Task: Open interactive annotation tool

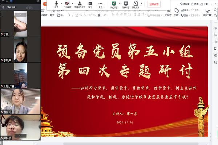Action: tap(135, 4)
